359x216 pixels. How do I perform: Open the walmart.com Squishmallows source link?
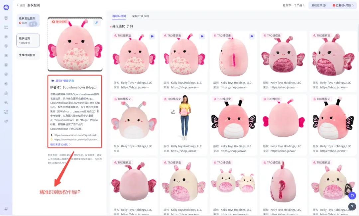pos(77,140)
